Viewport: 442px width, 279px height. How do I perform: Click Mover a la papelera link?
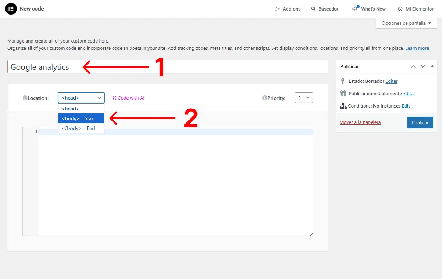360,122
